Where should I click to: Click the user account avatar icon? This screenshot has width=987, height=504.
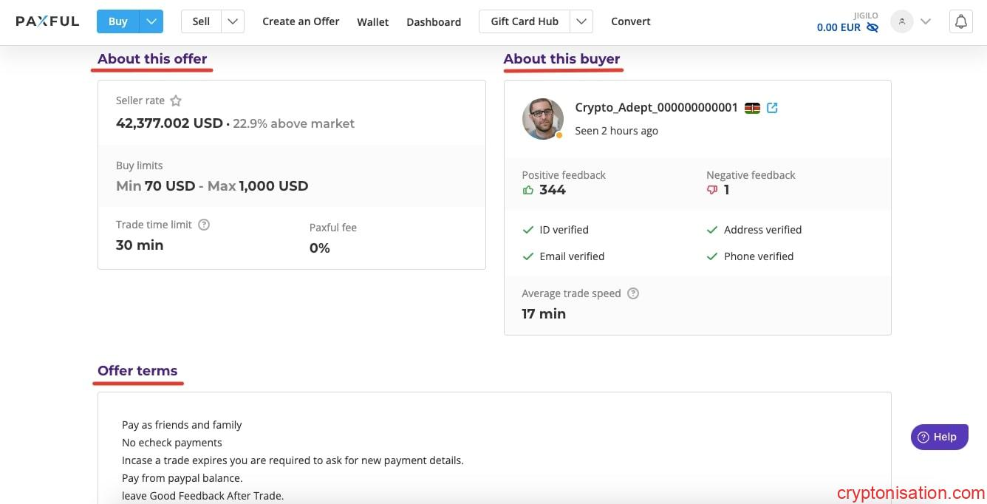901,21
